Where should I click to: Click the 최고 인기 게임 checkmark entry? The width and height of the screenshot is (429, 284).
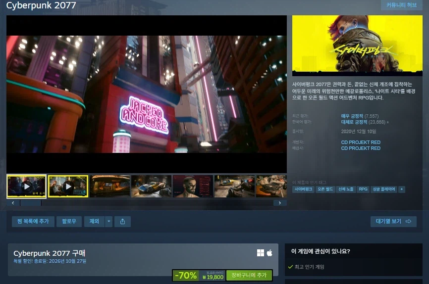(x=306, y=267)
